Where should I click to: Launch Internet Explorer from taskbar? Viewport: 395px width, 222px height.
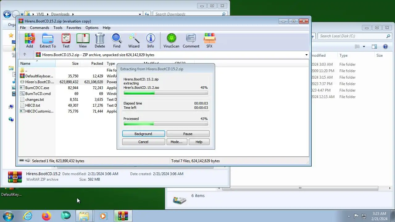tap(28, 216)
